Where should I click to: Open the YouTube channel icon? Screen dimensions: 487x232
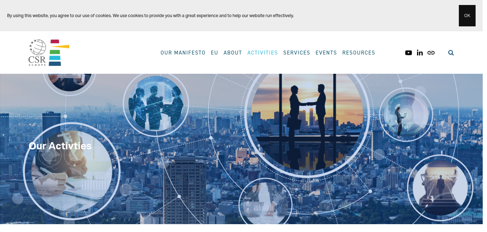click(x=409, y=53)
